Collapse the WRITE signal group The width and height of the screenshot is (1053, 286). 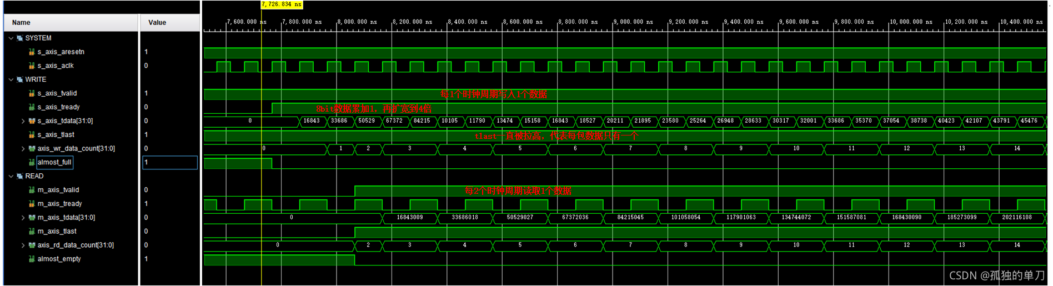coord(11,79)
